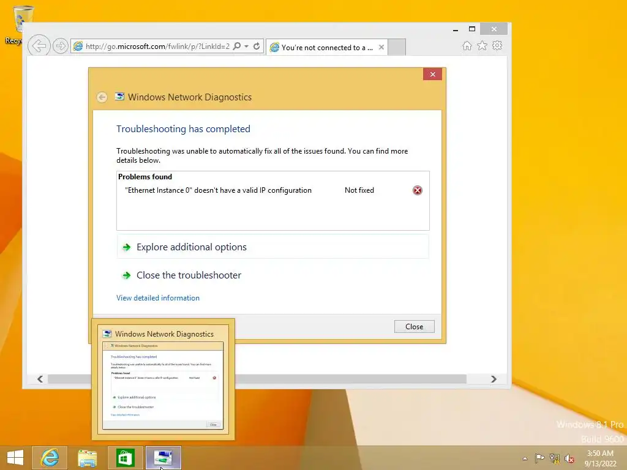Click the Close button in the dialog

coord(415,327)
